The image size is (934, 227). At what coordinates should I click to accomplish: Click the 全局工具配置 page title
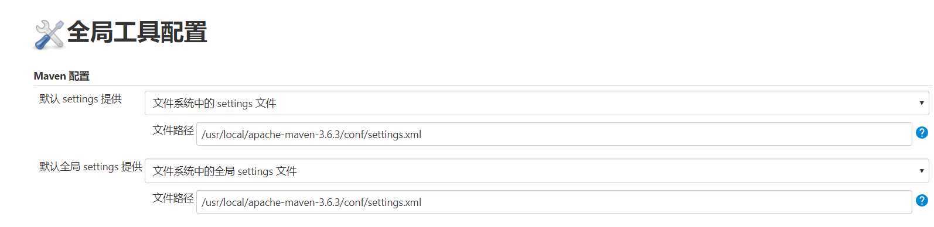pos(137,32)
